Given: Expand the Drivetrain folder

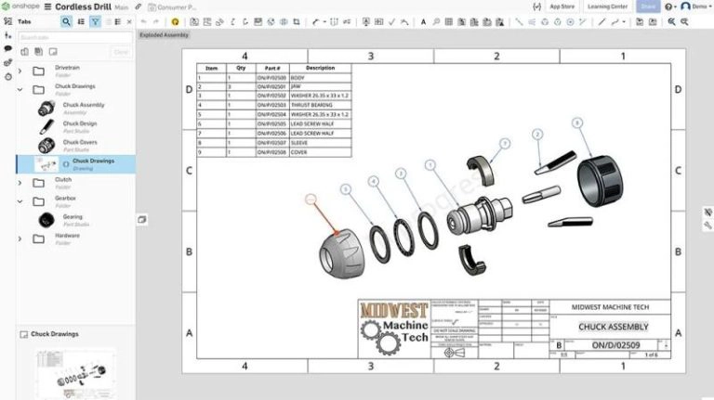Looking at the screenshot, I should [x=20, y=71].
